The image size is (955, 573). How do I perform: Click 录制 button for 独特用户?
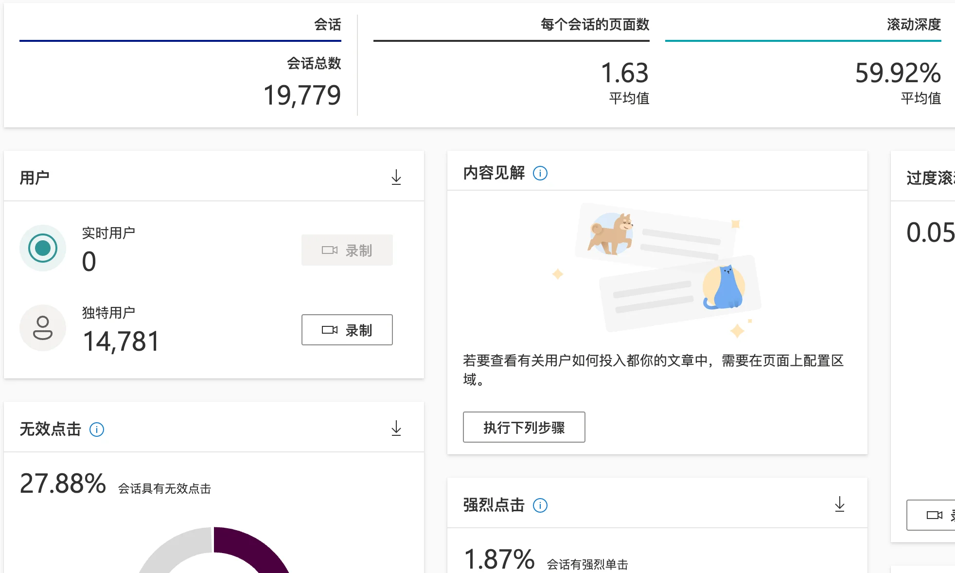pos(347,330)
